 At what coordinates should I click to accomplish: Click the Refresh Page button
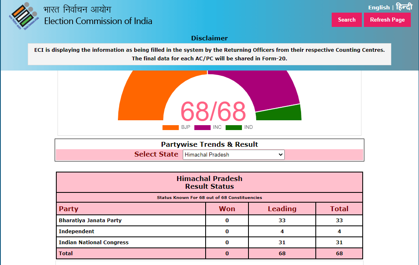[x=387, y=20]
